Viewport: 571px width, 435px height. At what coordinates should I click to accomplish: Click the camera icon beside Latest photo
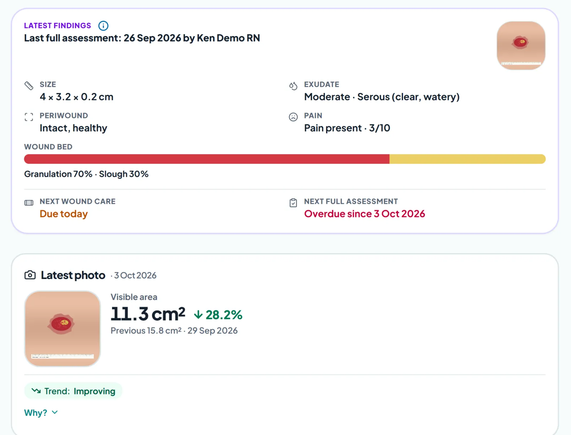tap(30, 275)
